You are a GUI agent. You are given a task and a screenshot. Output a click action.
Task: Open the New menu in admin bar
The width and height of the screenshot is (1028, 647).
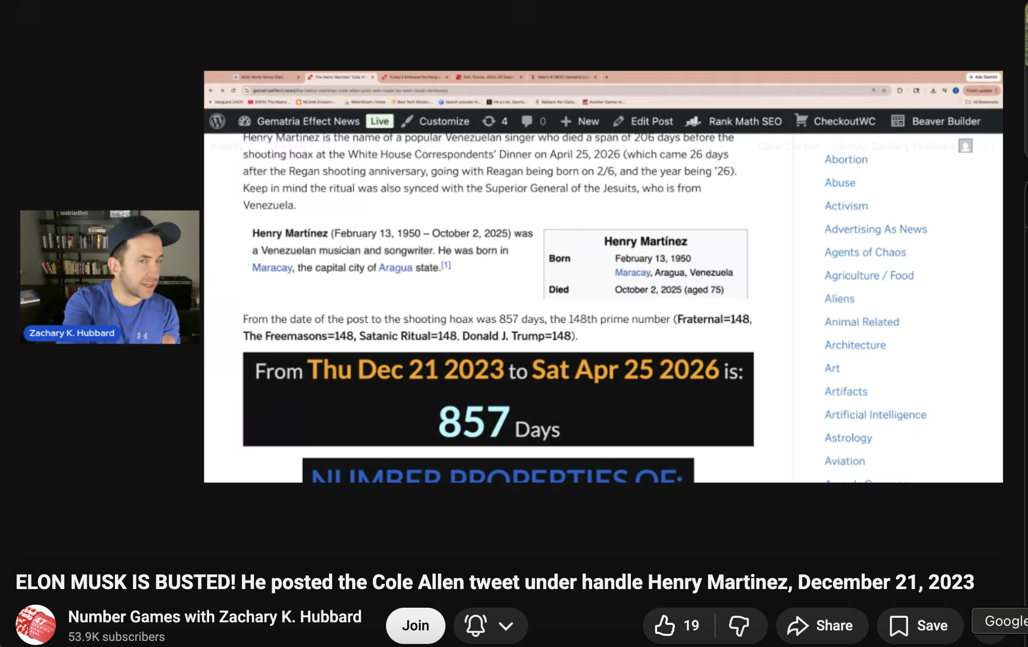click(580, 121)
